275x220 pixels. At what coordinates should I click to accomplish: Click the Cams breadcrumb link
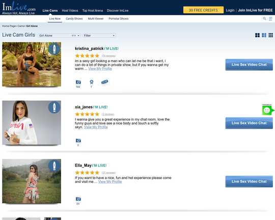[21, 26]
